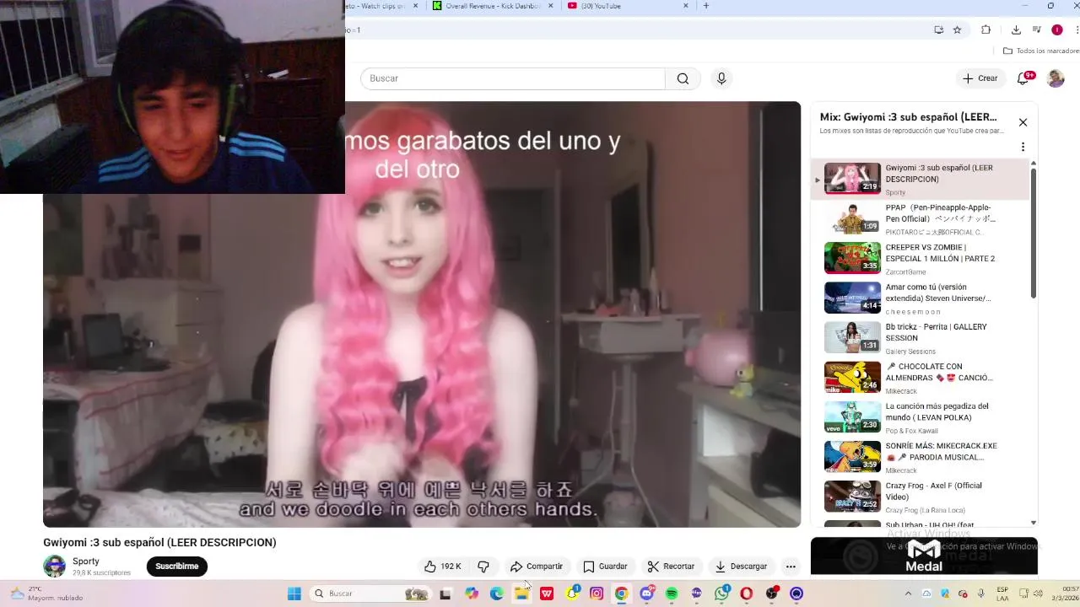
Task: Click the Windows taskbar Buscar search box
Action: [370, 594]
